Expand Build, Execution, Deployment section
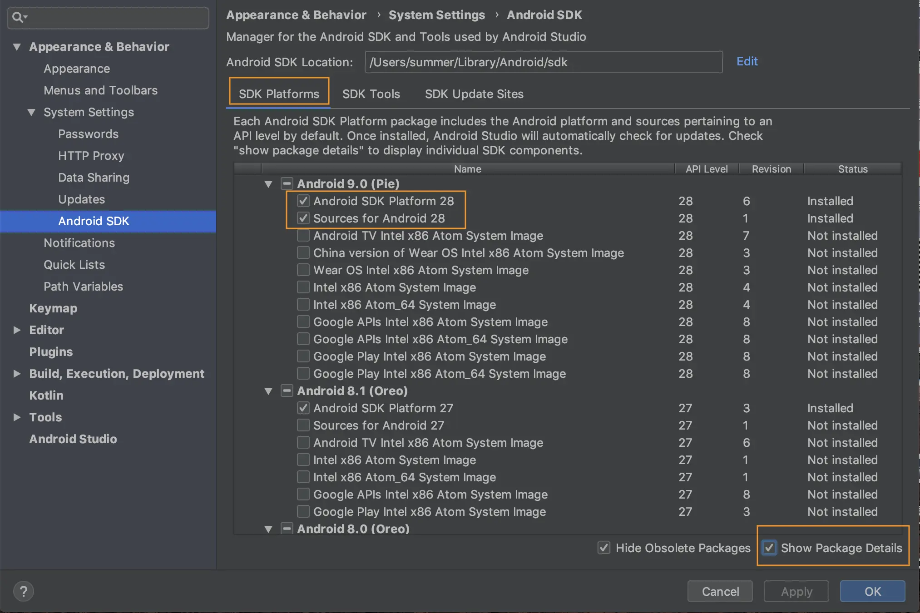Image resolution: width=920 pixels, height=613 pixels. coord(17,374)
